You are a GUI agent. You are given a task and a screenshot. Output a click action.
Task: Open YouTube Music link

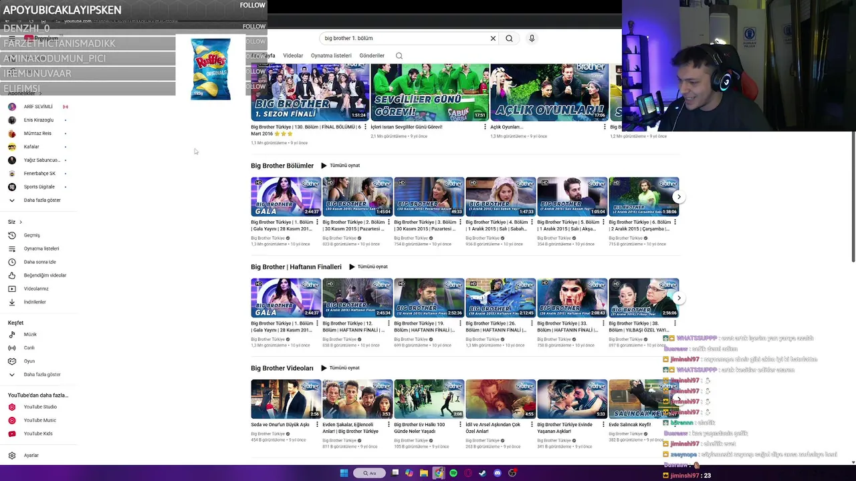tap(32, 420)
